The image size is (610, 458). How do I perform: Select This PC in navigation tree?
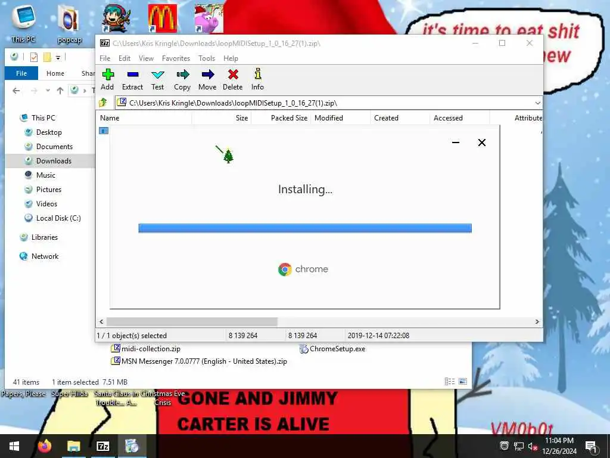coord(43,117)
